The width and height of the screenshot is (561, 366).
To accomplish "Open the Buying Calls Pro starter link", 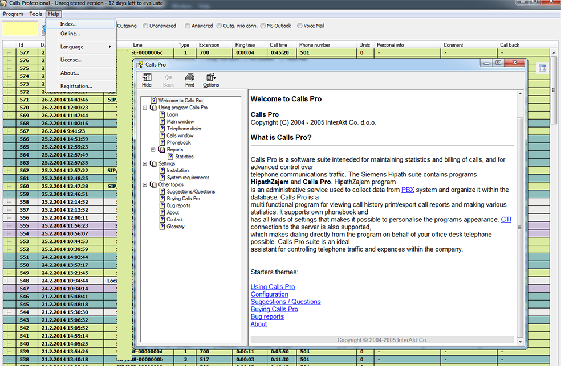I will tap(274, 309).
